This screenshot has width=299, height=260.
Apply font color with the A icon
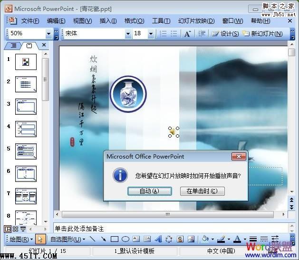point(237,239)
